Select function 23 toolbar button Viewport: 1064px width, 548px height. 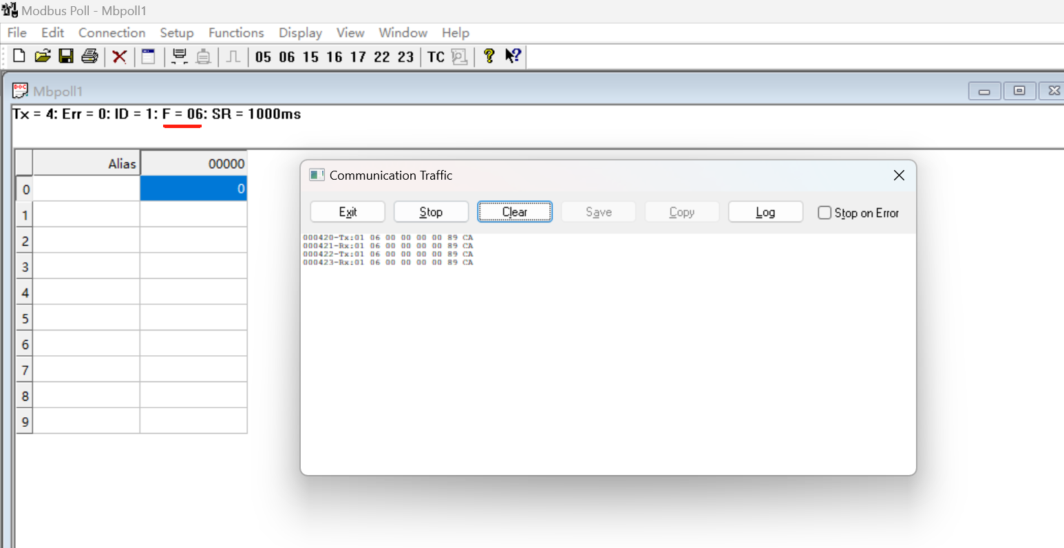pos(406,57)
